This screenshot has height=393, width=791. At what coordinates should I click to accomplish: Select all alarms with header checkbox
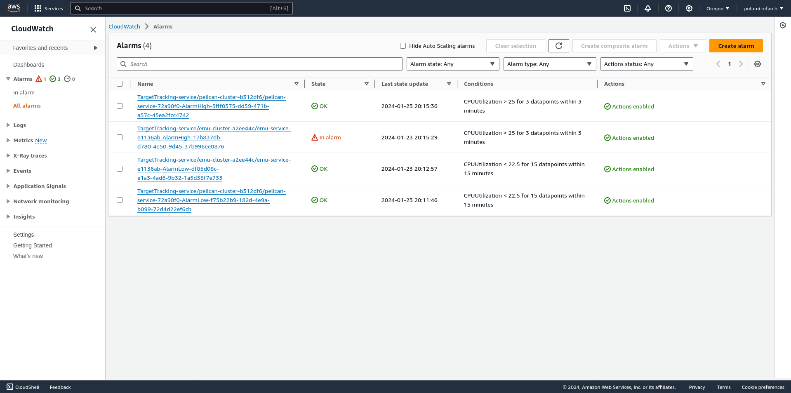pos(120,84)
